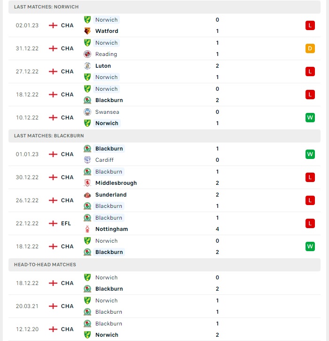Click the green W badge for Blackburn vs Cardiff
The height and width of the screenshot is (341, 329).
pyautogui.click(x=310, y=154)
